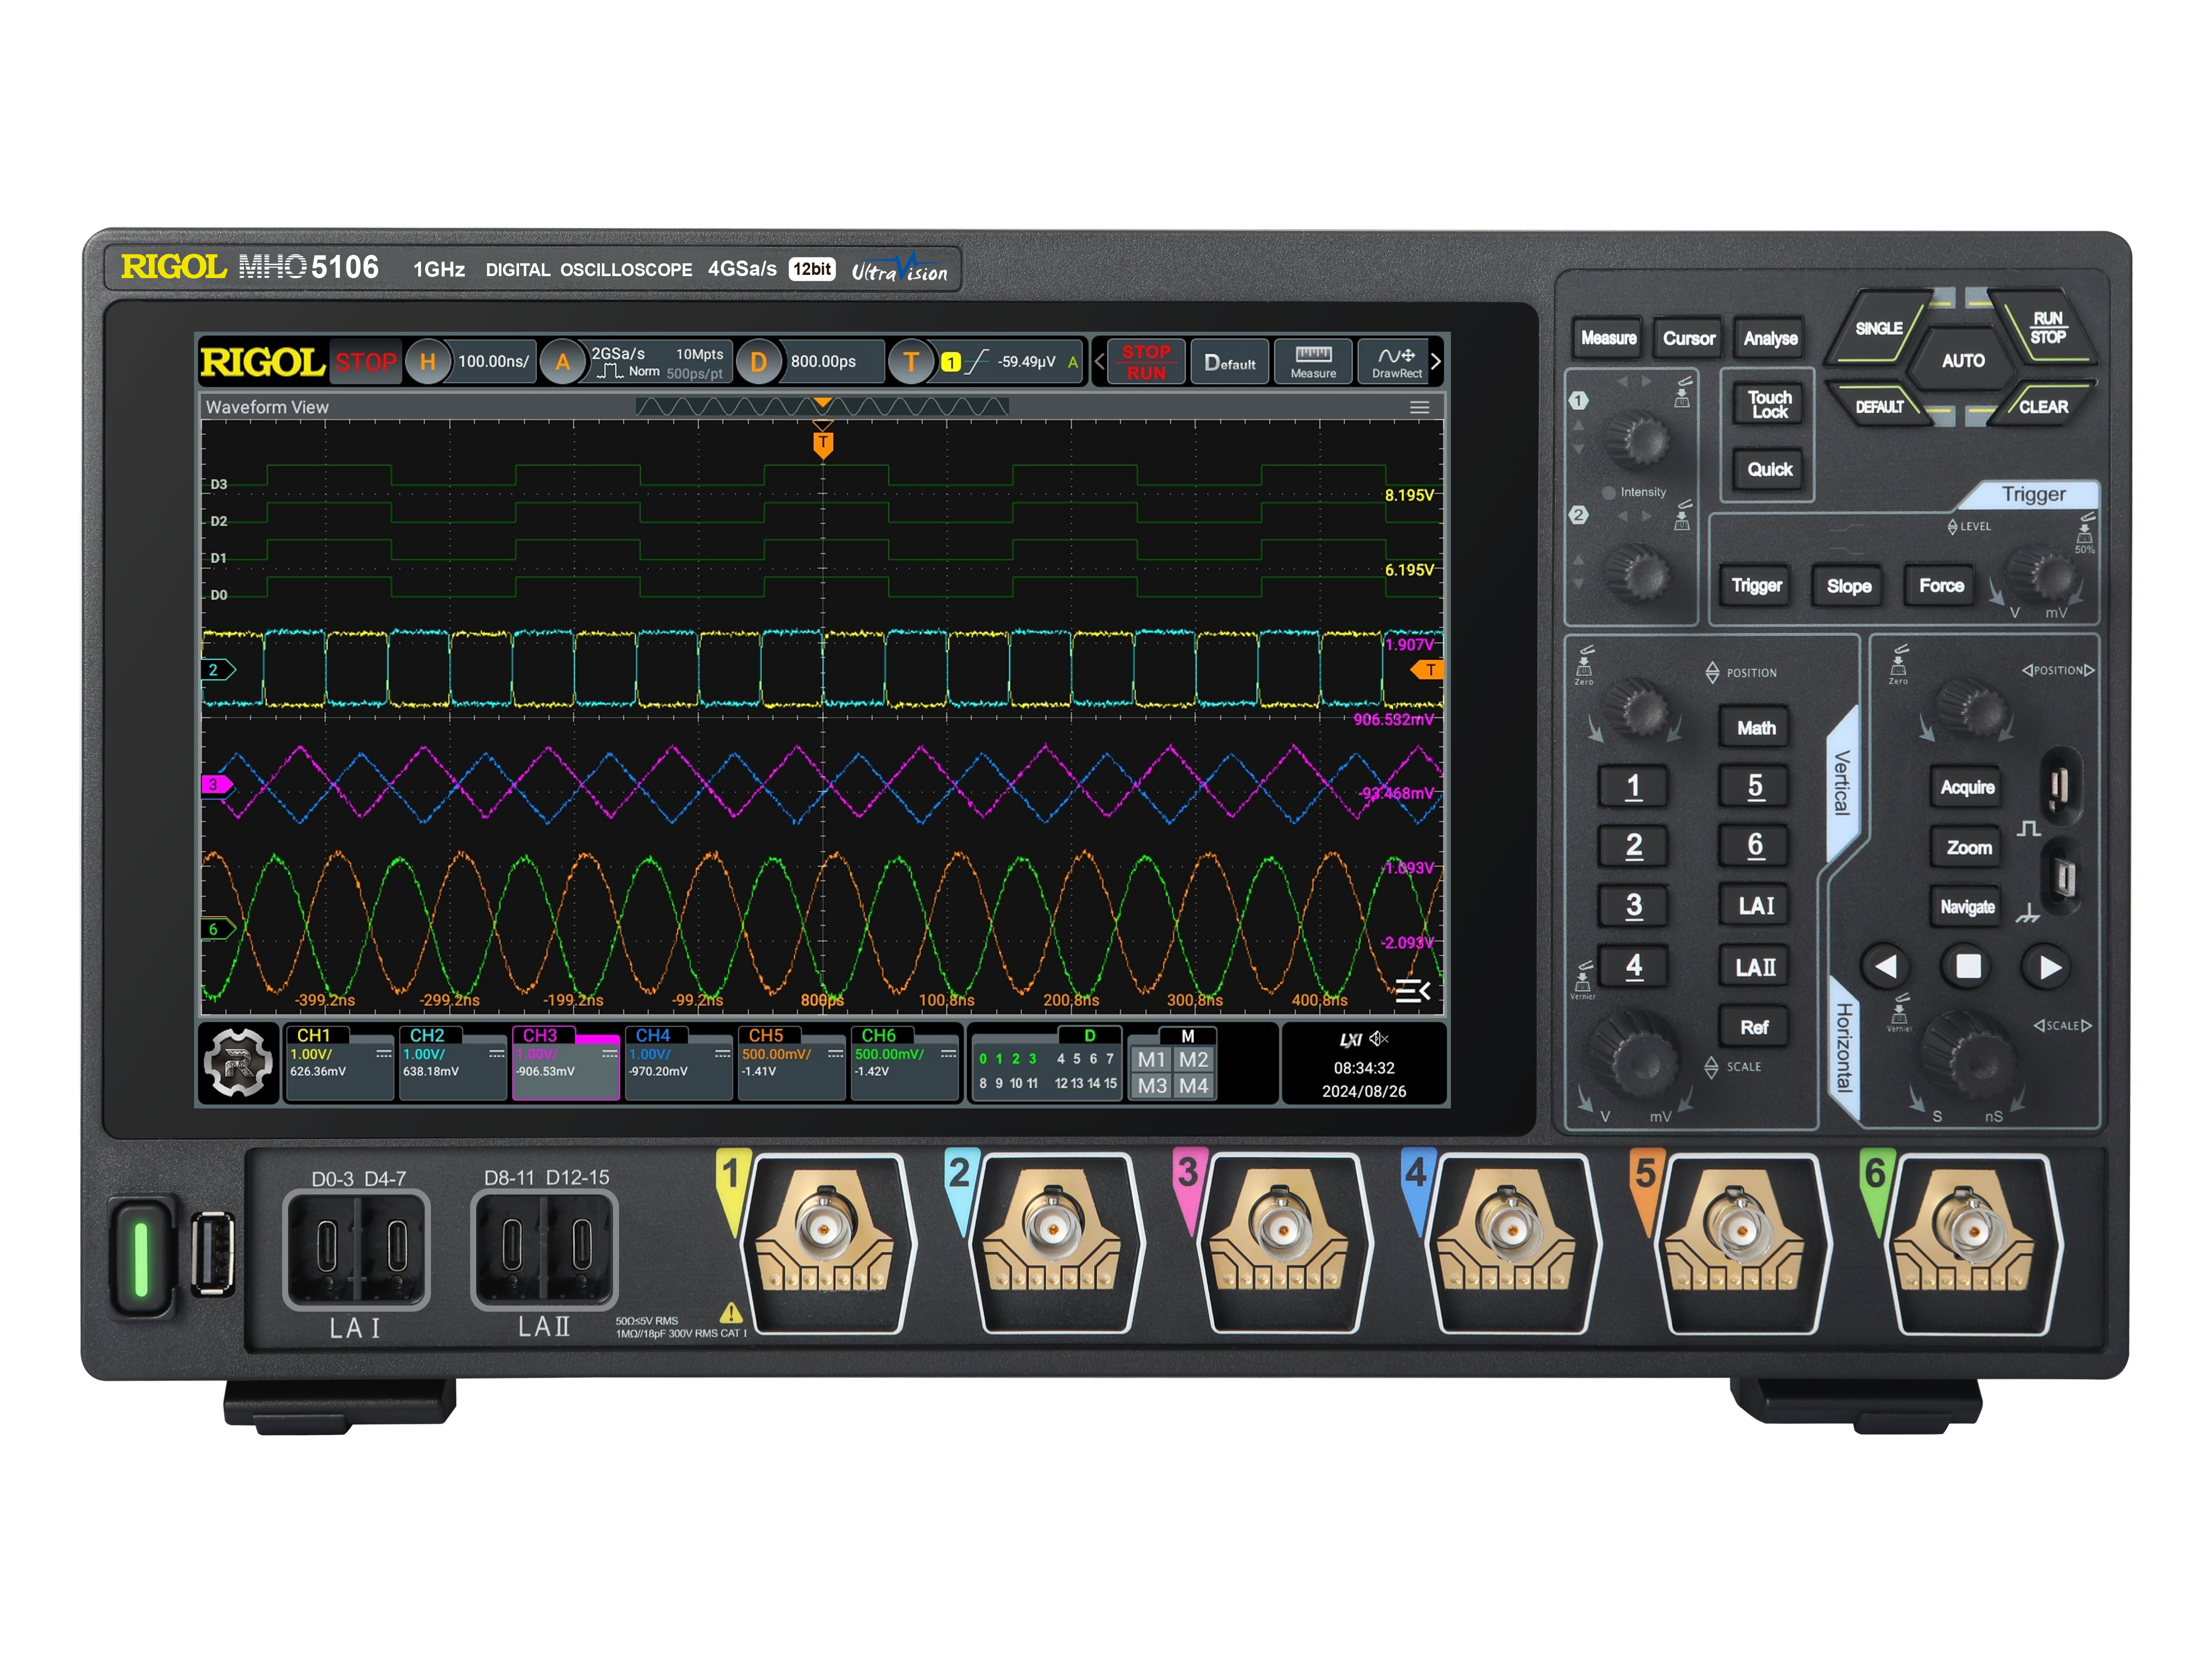The image size is (2212, 1659).
Task: Tap the LXI network icon
Action: (1350, 1040)
